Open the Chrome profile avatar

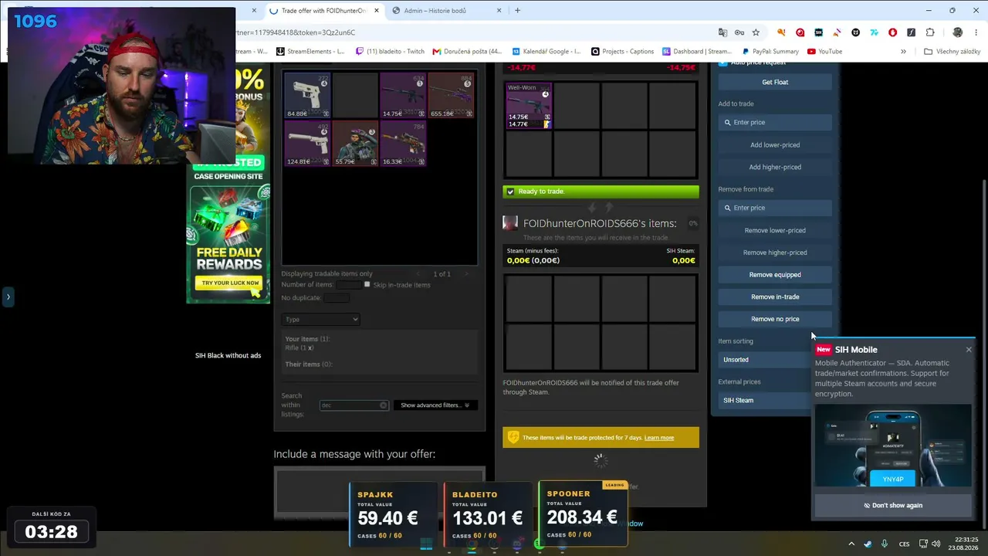pyautogui.click(x=958, y=32)
